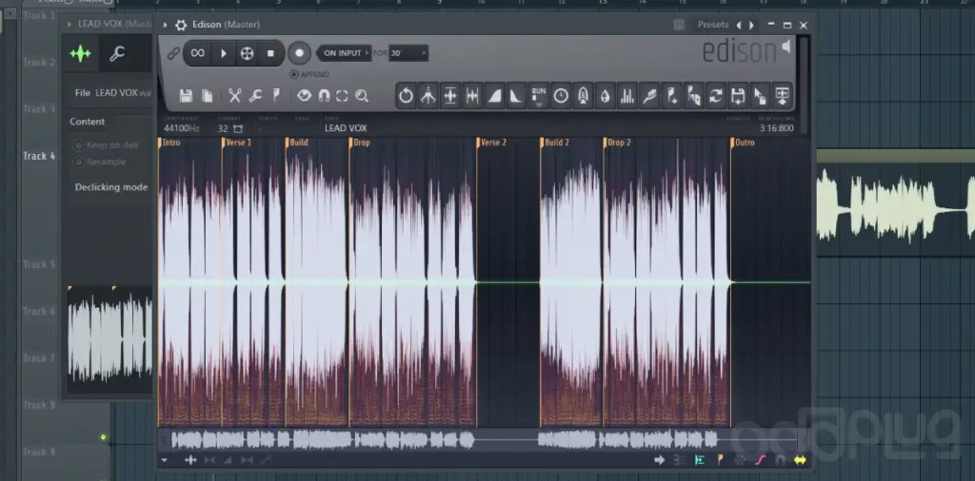Viewport: 975px width, 481px height.
Task: Expand the Edison plugin menu arrow
Action: coord(165,25)
